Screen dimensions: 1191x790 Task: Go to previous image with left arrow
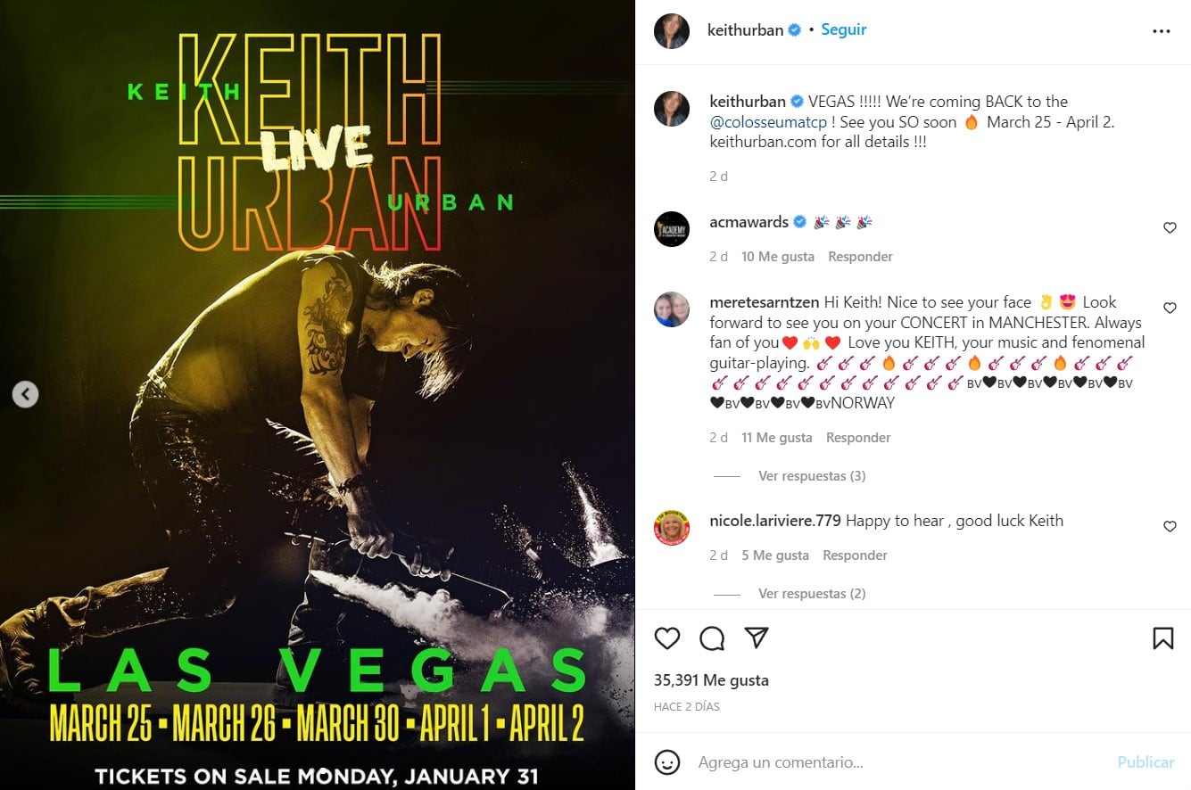click(25, 393)
